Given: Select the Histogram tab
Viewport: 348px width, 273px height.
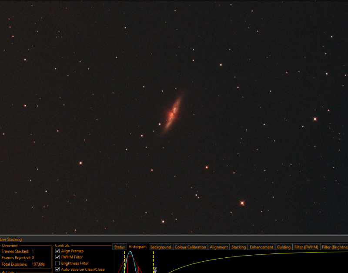Looking at the screenshot, I should click(137, 246).
